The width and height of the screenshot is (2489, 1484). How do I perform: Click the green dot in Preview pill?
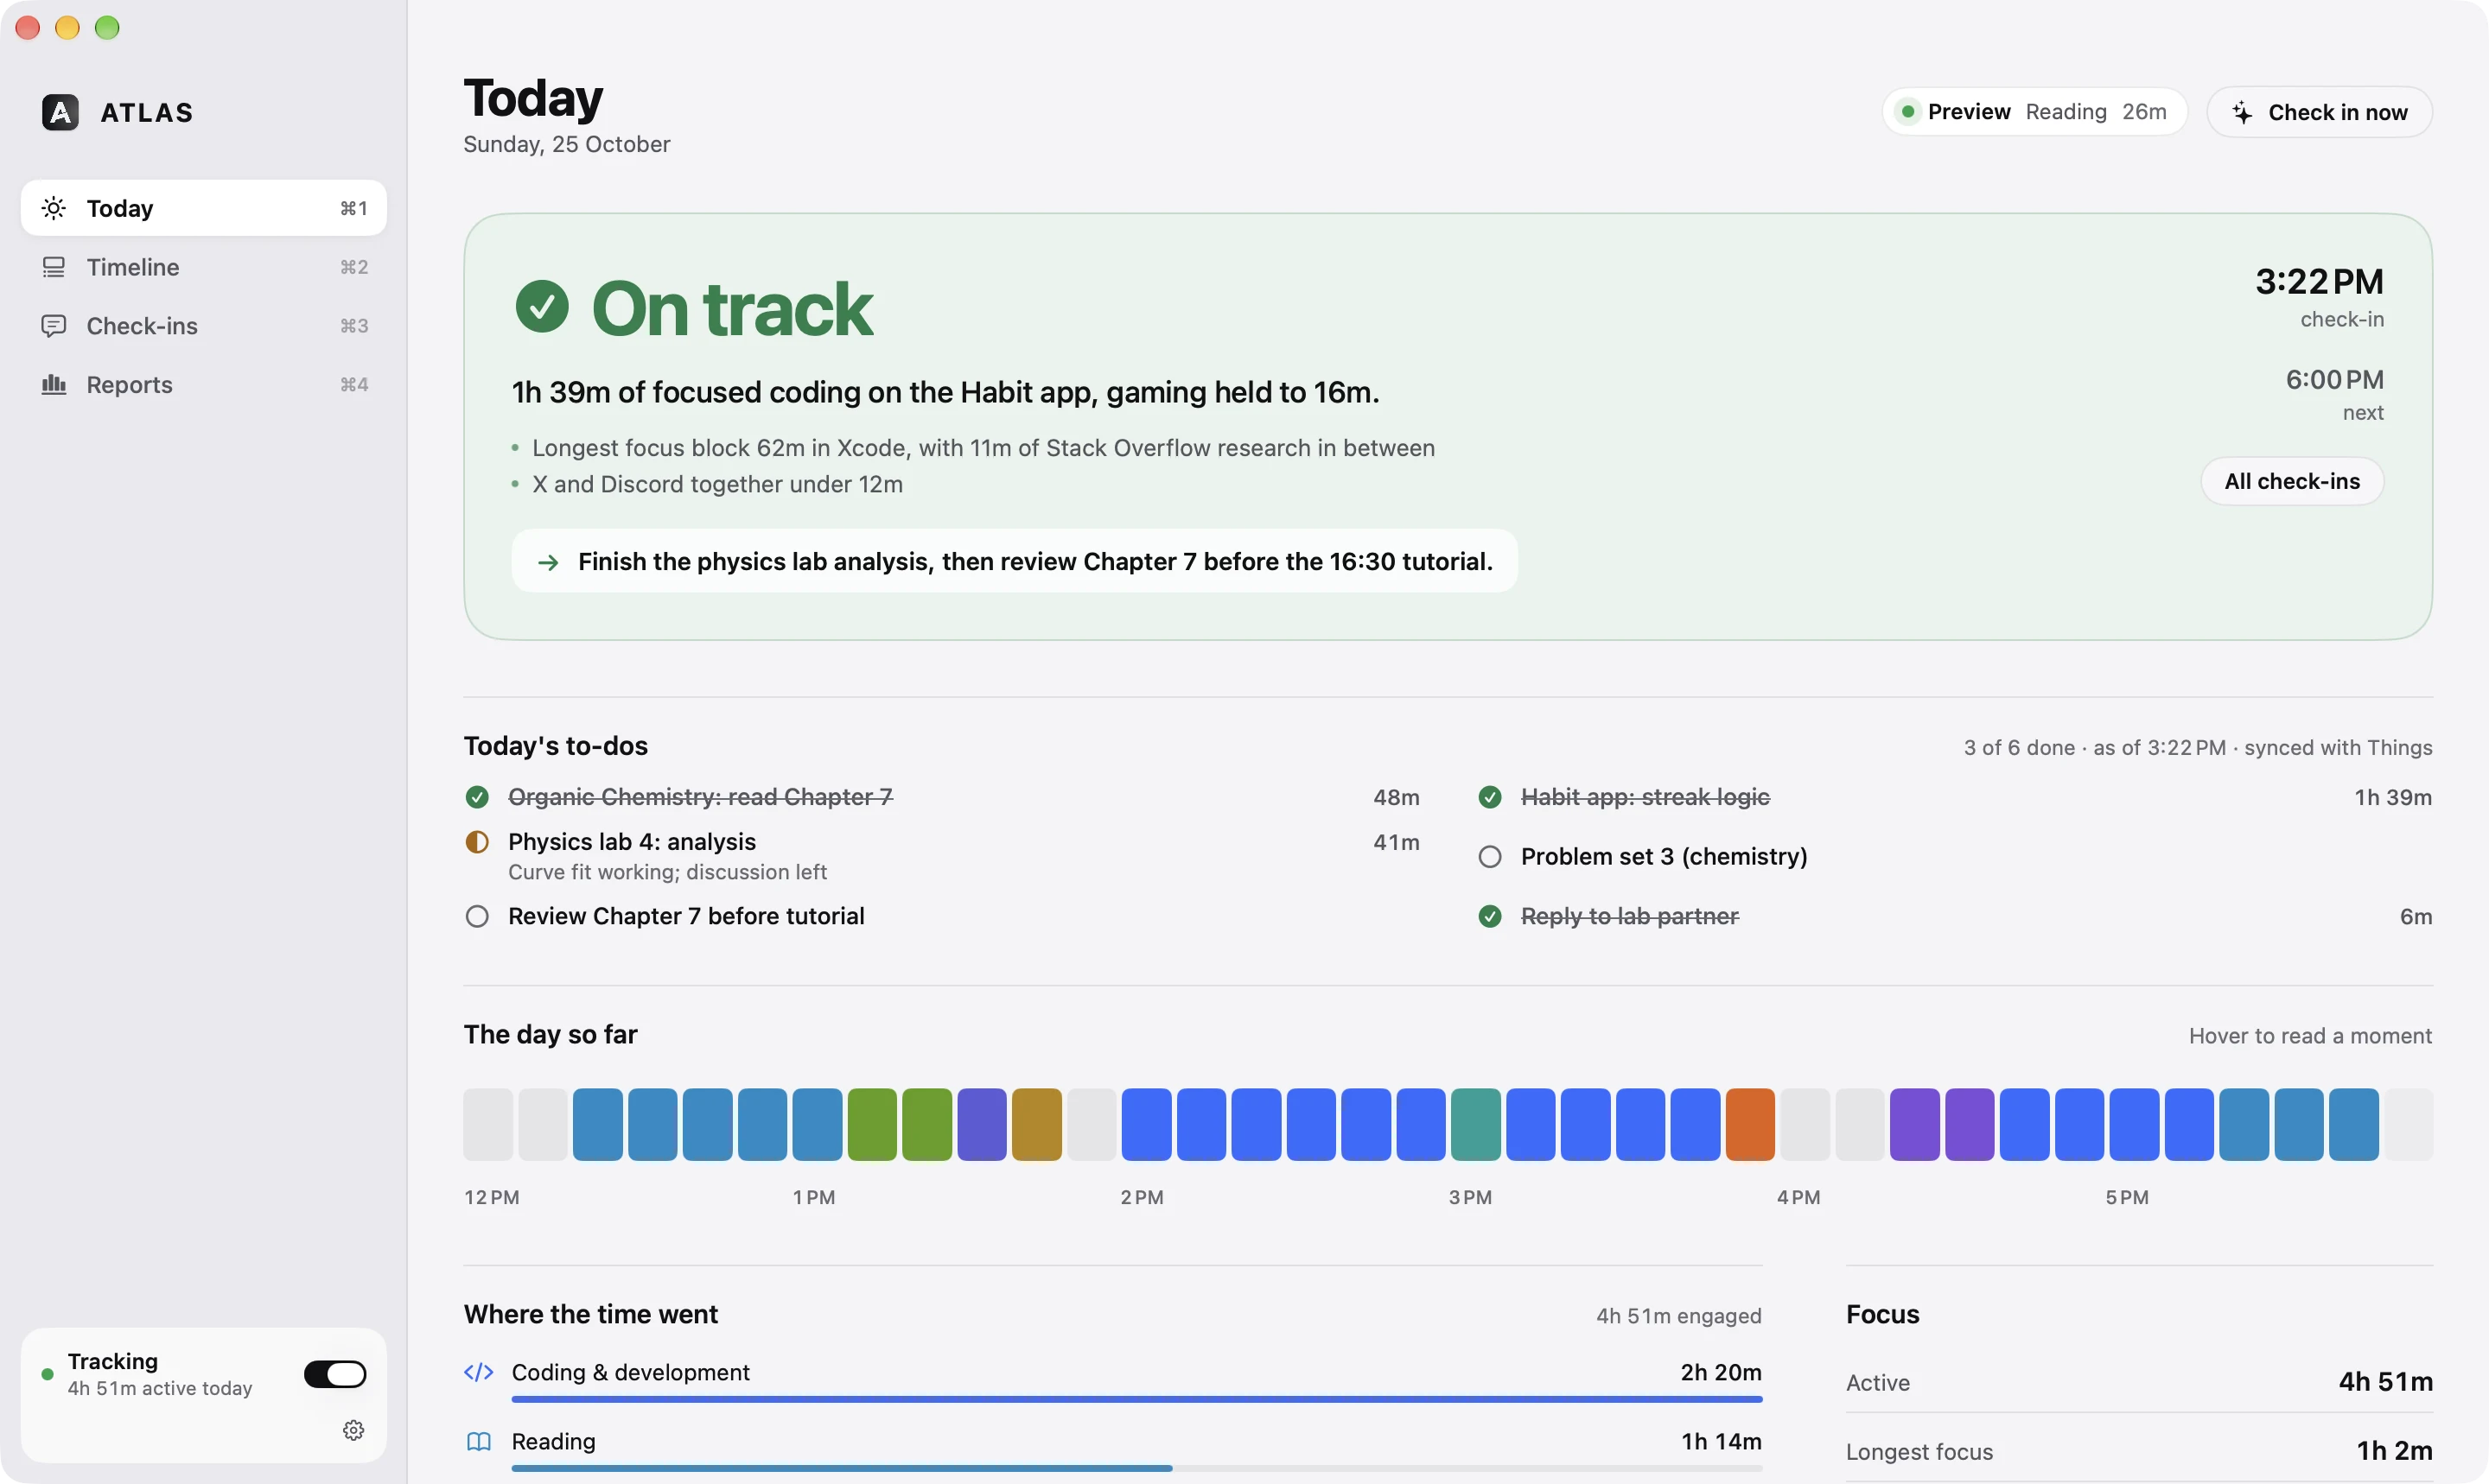[x=1907, y=111]
